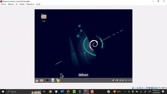Click the printer tray icon in Debian

click(x=117, y=80)
